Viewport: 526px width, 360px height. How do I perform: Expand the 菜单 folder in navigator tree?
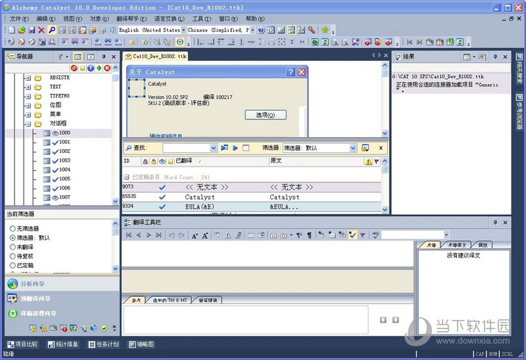click(28, 115)
